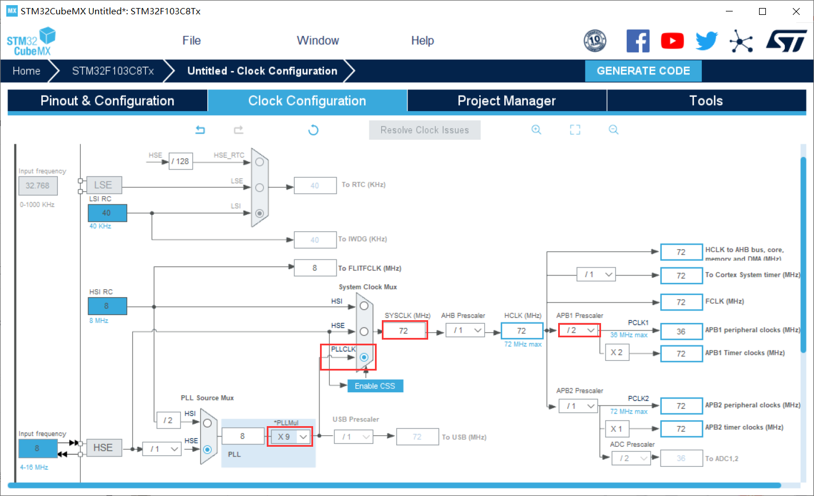
Task: Open the Help menu
Action: pos(422,41)
